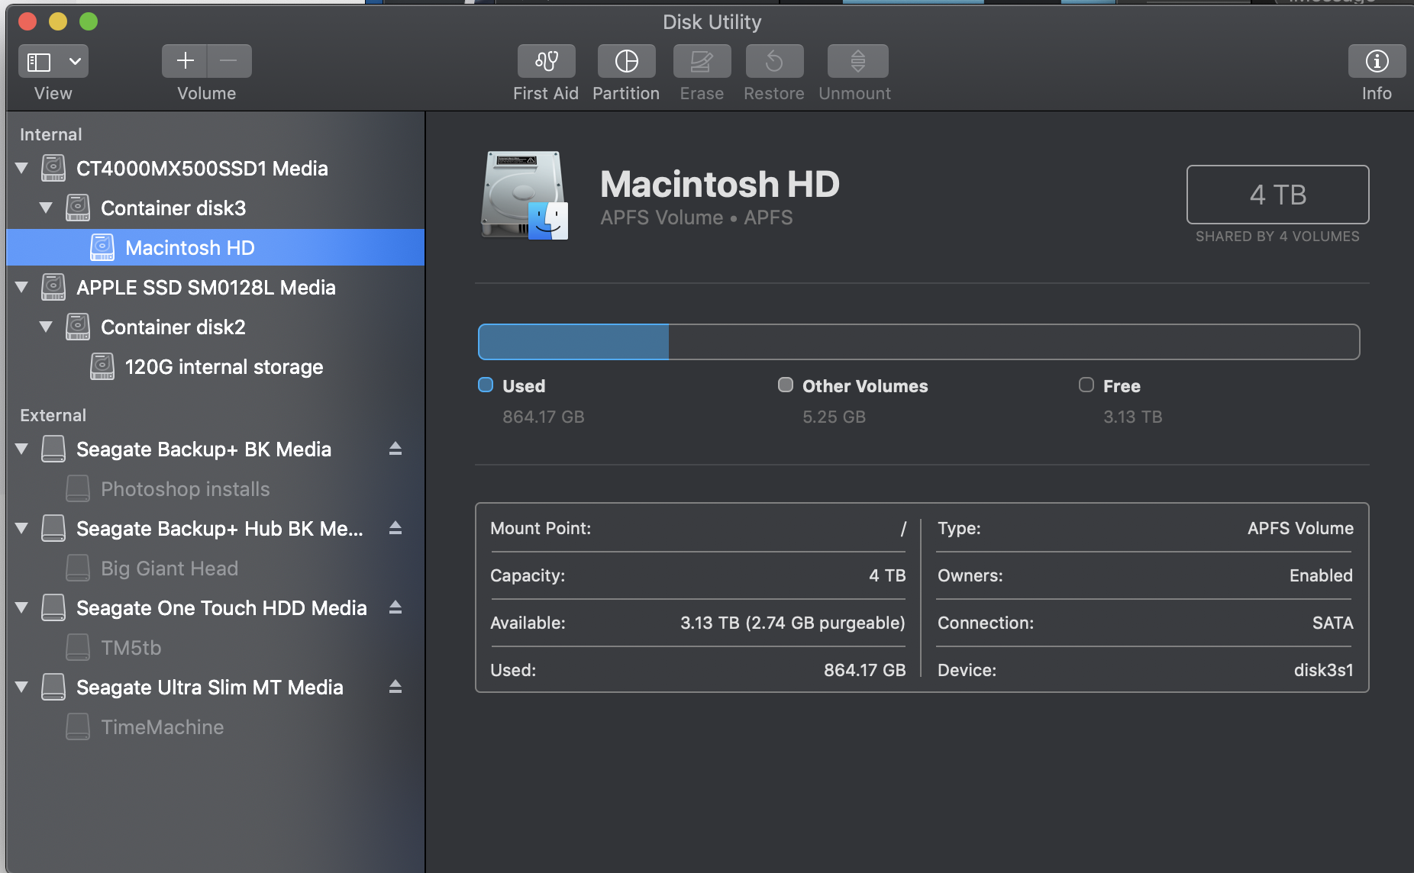This screenshot has width=1414, height=873.
Task: Collapse APPLE SSD SM0128L Media triangle
Action: [22, 287]
